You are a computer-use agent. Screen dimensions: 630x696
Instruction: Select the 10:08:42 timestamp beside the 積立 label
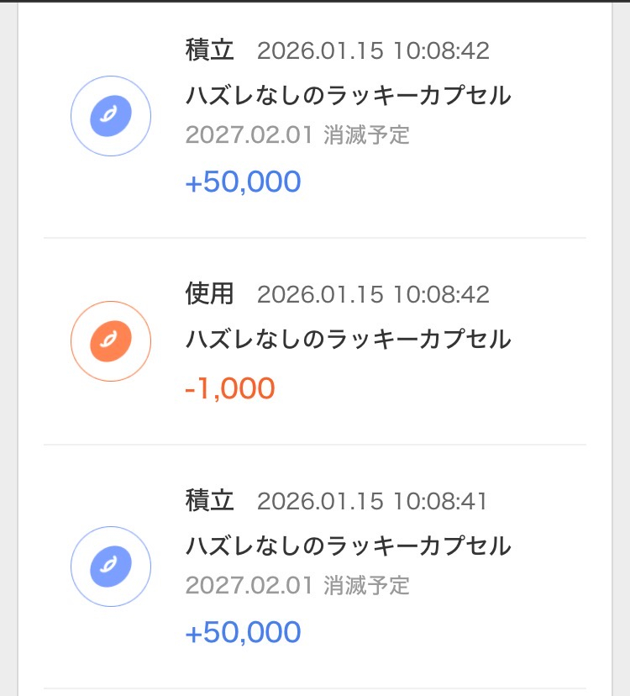[x=373, y=51]
